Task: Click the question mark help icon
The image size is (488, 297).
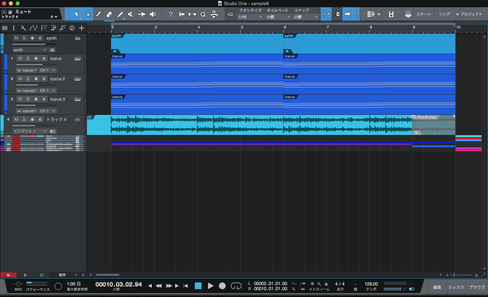Action: 171,14
